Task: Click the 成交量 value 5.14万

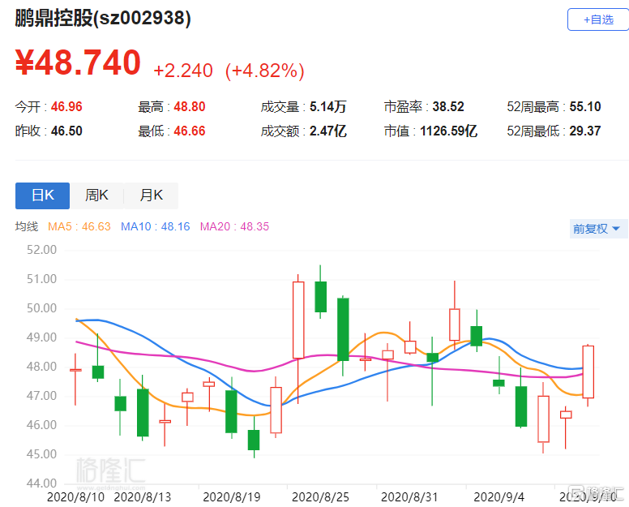Action: (327, 107)
